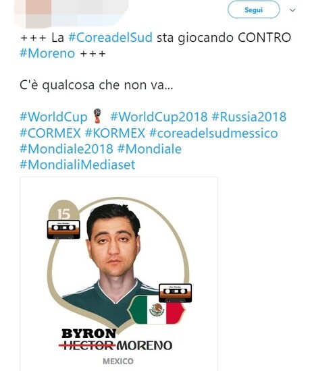
Task: Open the #WorldCup2018 hashtag
Action: click(x=159, y=117)
